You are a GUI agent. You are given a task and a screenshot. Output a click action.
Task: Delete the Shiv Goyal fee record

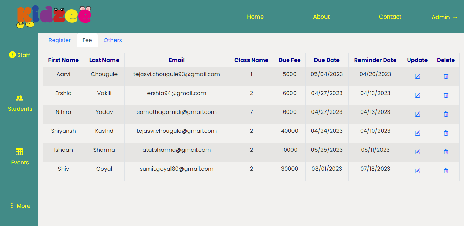[x=446, y=171]
